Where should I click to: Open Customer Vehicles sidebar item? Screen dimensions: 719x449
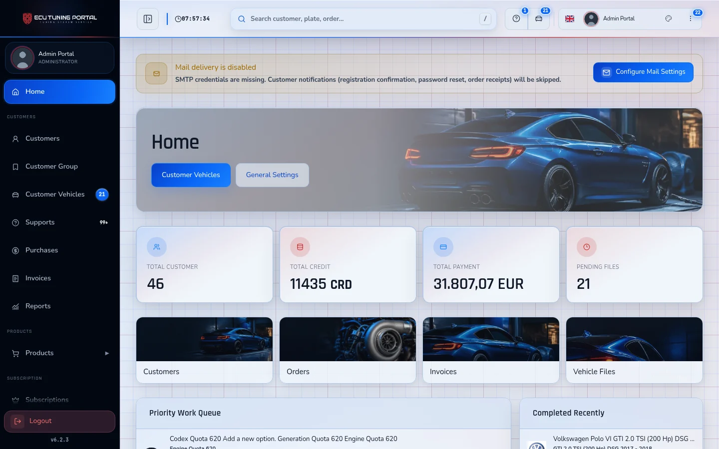pos(60,195)
